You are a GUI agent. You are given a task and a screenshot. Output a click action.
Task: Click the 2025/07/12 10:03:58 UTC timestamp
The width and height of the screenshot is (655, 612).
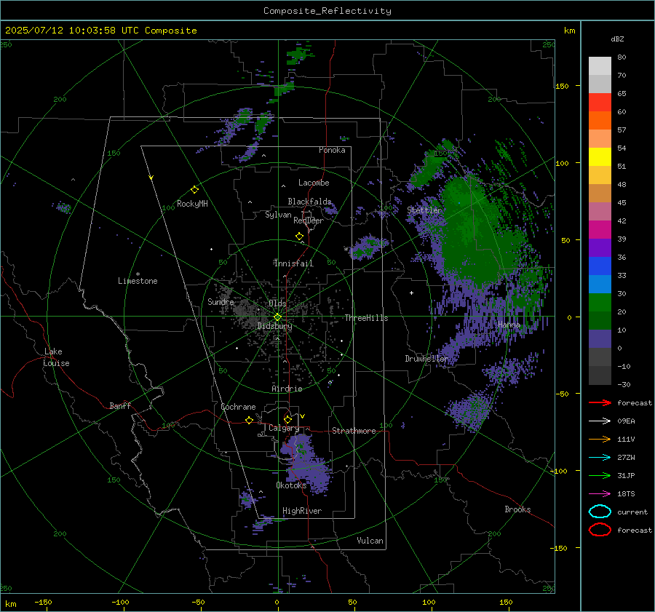[100, 31]
